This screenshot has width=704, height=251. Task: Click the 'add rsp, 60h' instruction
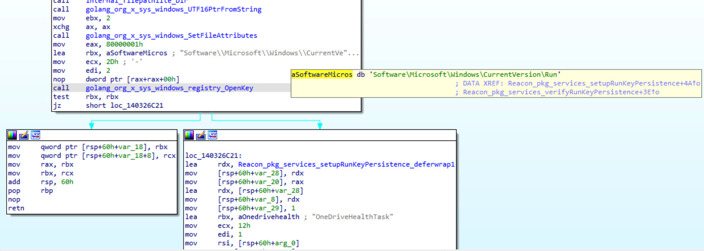41,182
